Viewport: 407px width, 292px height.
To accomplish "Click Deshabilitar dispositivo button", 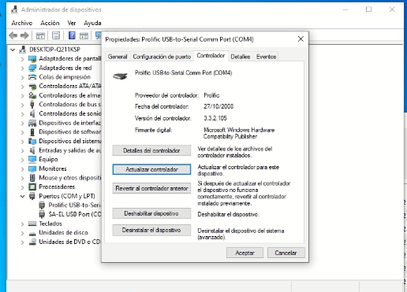I will 151,213.
